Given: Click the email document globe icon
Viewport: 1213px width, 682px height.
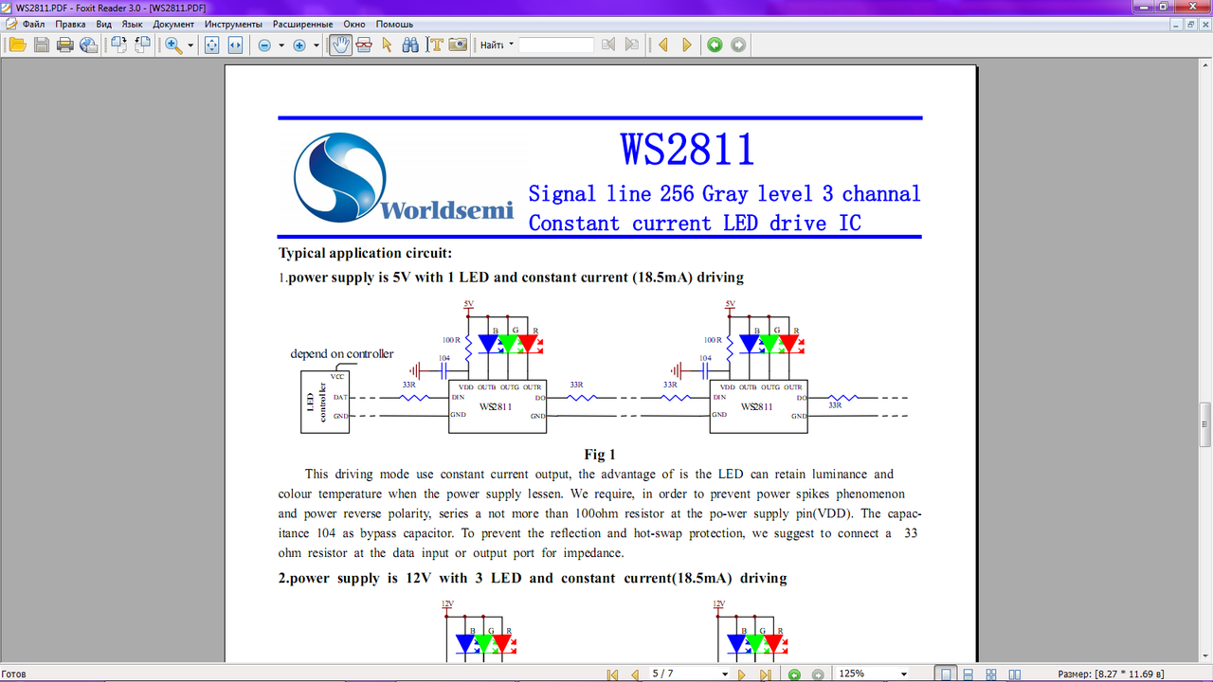Looking at the screenshot, I should 89,45.
